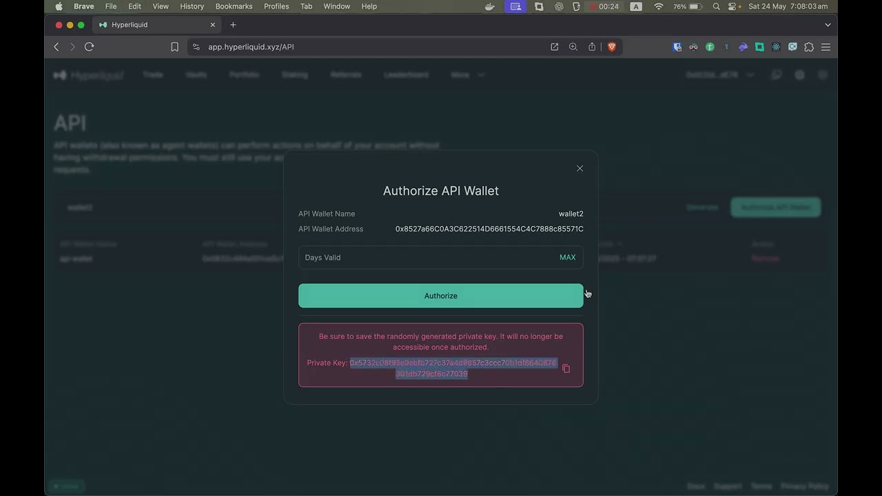
Task: Click the screen sharing menu bar icon
Action: click(514, 6)
